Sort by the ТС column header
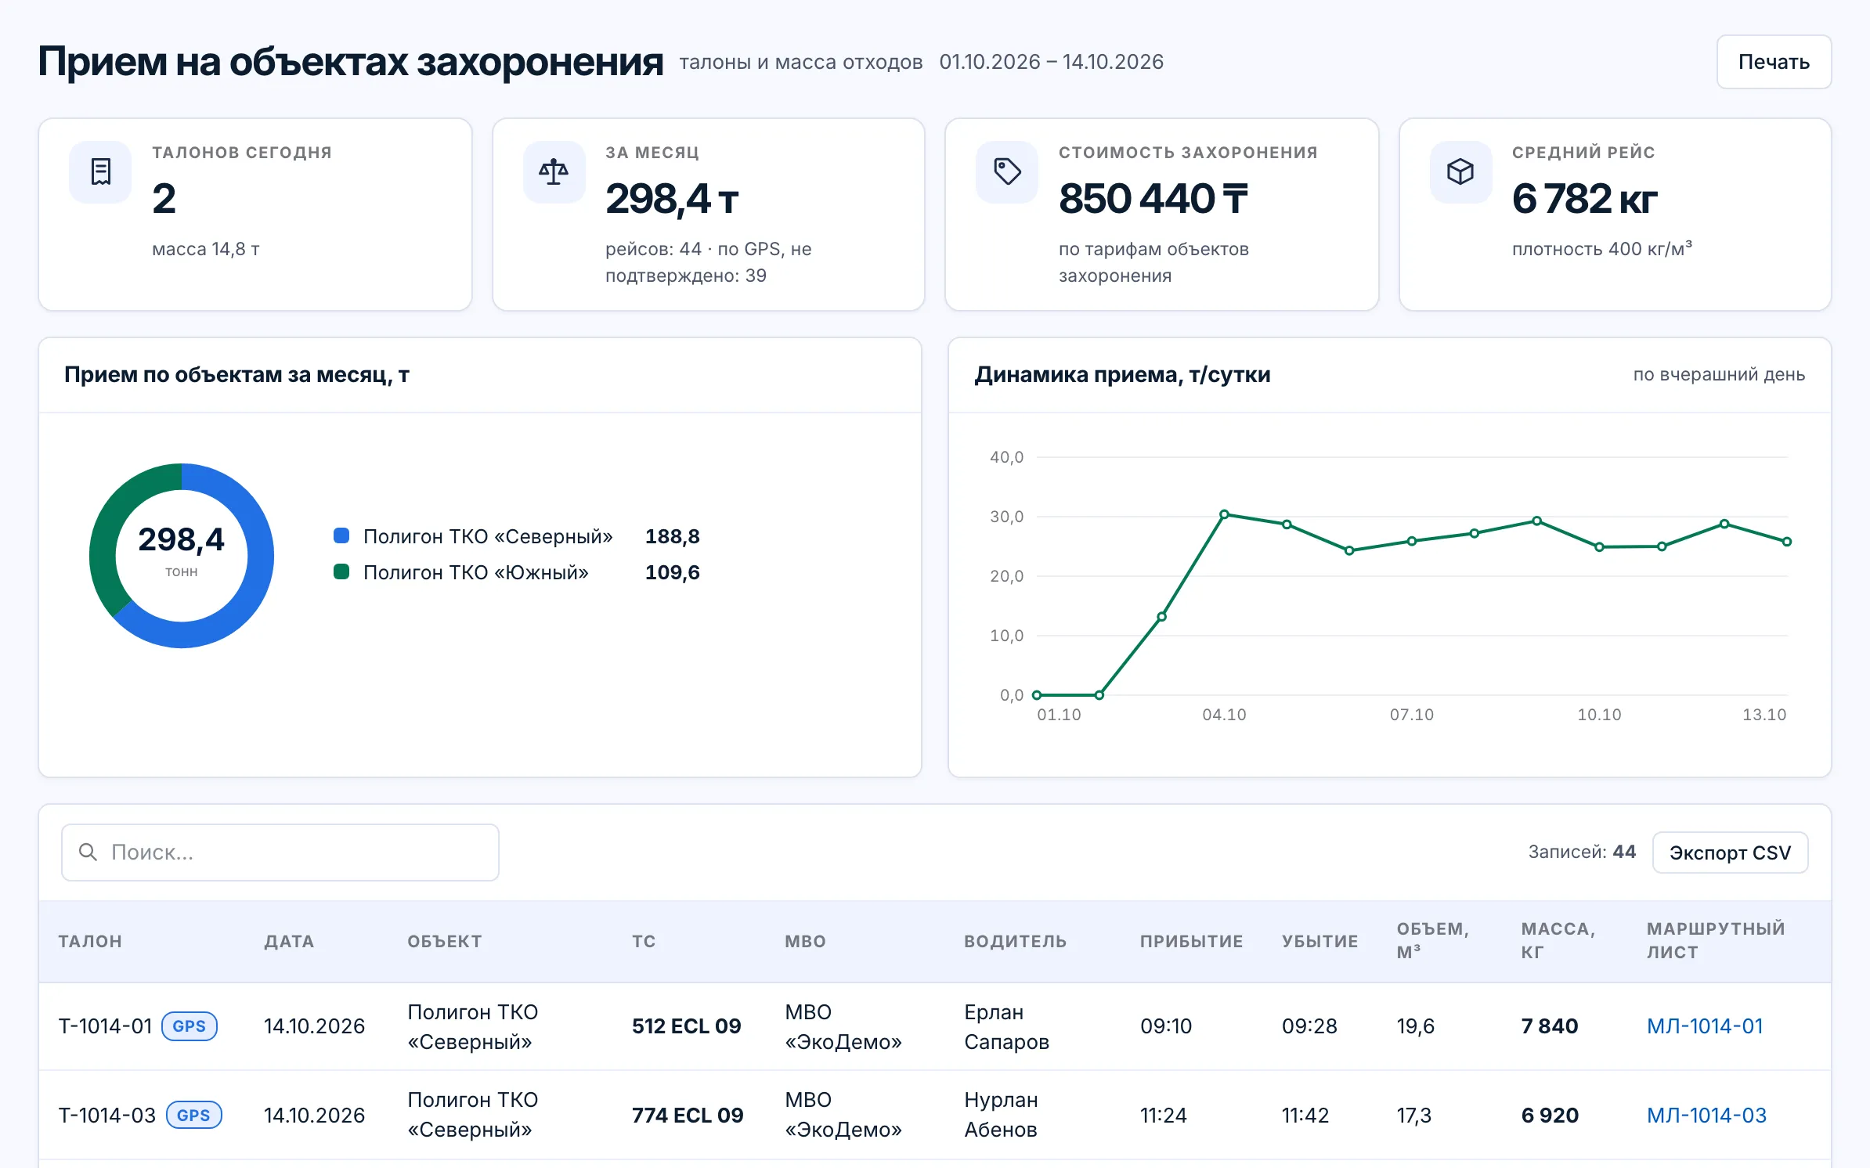Screen dimensions: 1870x1168 point(644,941)
